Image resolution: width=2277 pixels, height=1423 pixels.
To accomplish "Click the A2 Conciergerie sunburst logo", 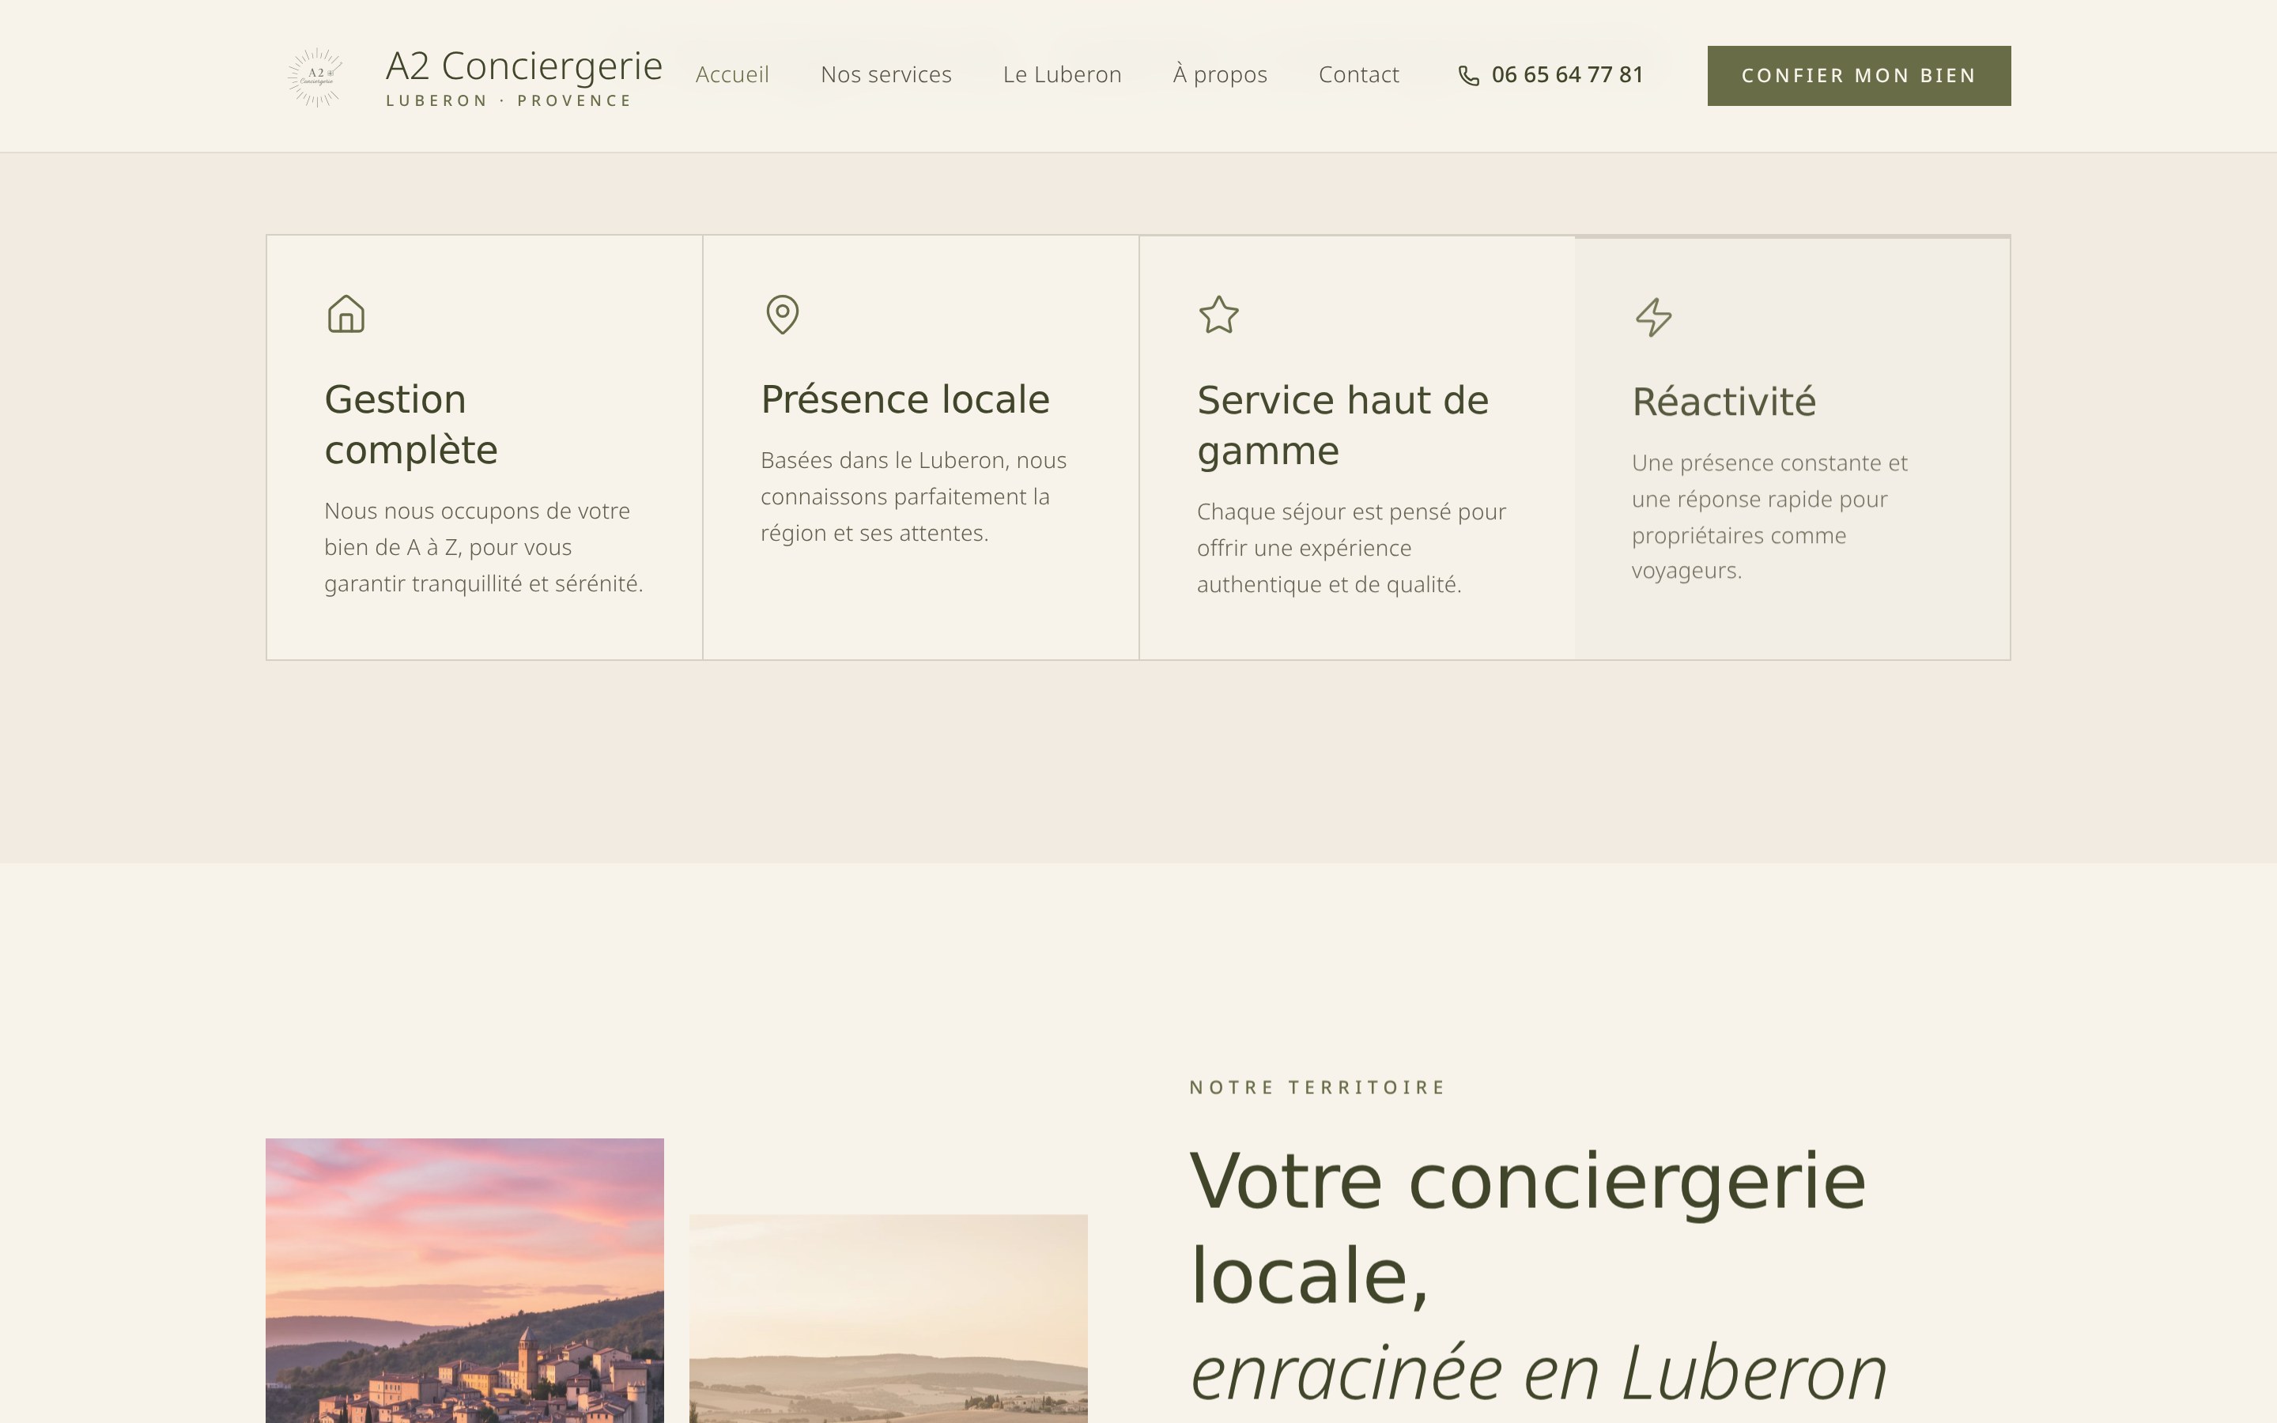I will (315, 76).
